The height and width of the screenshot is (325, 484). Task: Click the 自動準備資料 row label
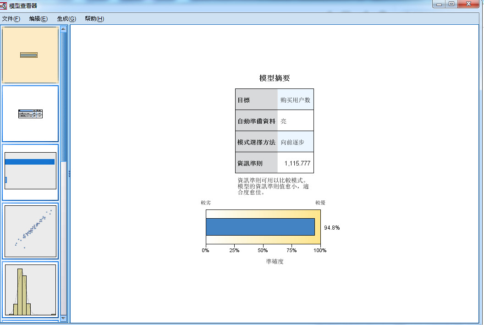click(257, 121)
